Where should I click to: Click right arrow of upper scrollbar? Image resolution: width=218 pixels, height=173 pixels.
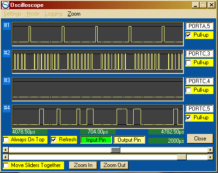[x=210, y=150]
